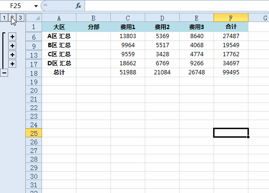Screen dimensions: 269x193
Task: Click cell with value 3428
Action: pyautogui.click(x=162, y=54)
